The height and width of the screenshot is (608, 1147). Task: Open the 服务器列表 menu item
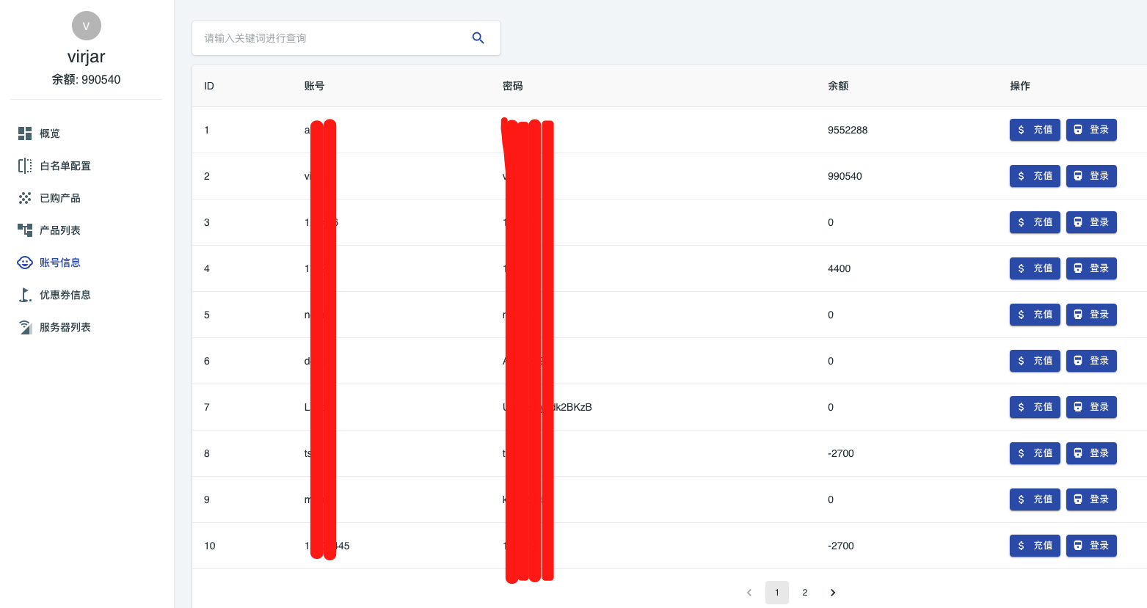coord(65,327)
